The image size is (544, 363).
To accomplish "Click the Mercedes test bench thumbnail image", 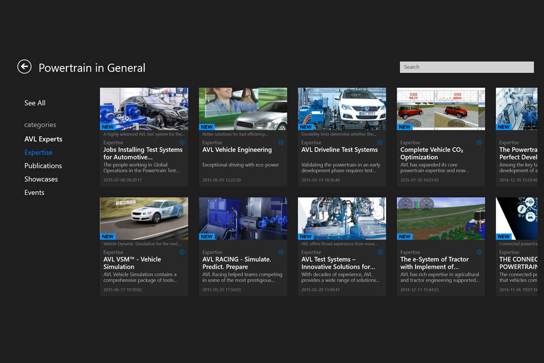I will tap(144, 109).
